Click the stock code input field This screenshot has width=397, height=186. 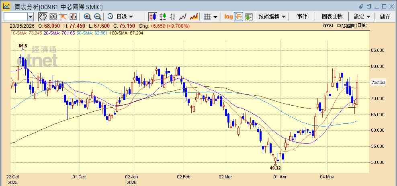[x=15, y=17]
